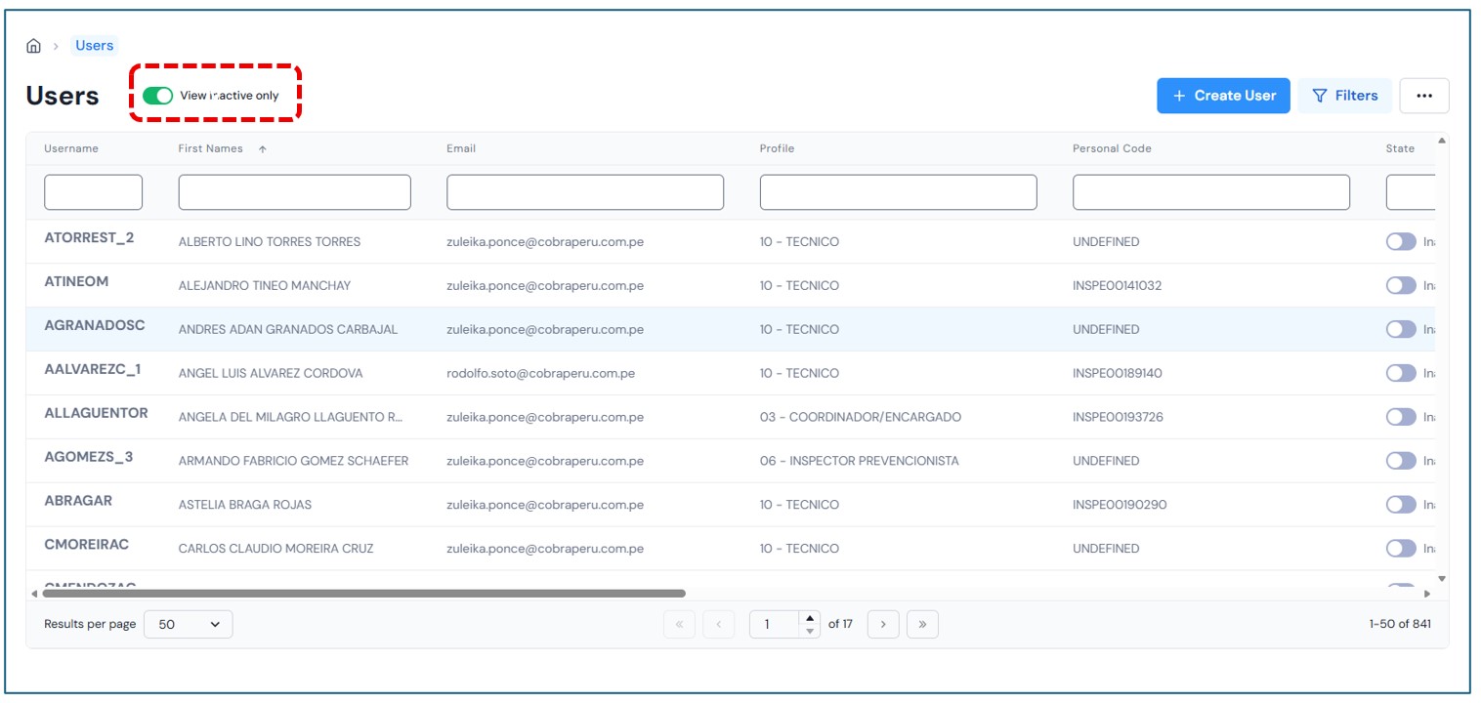The height and width of the screenshot is (703, 1481).
Task: Open the Results per page dropdown
Action: click(189, 624)
